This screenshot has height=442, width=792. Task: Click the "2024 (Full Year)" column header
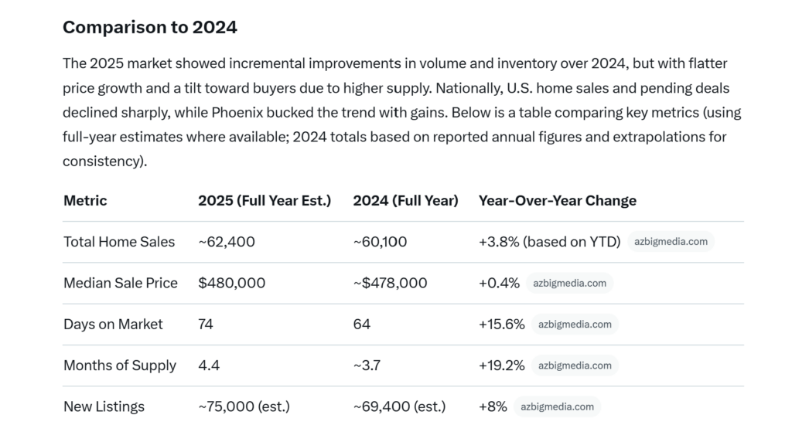click(x=405, y=201)
